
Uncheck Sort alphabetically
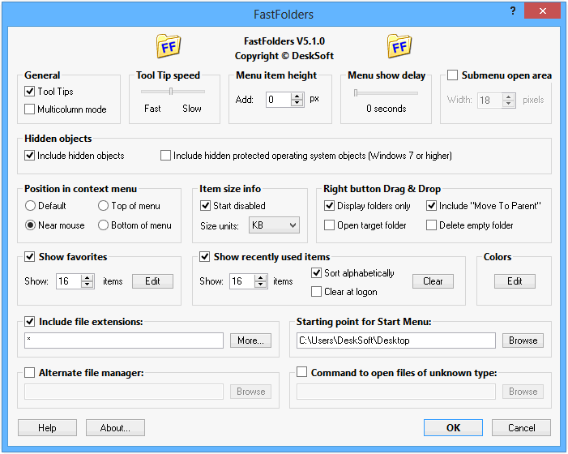[x=316, y=273]
